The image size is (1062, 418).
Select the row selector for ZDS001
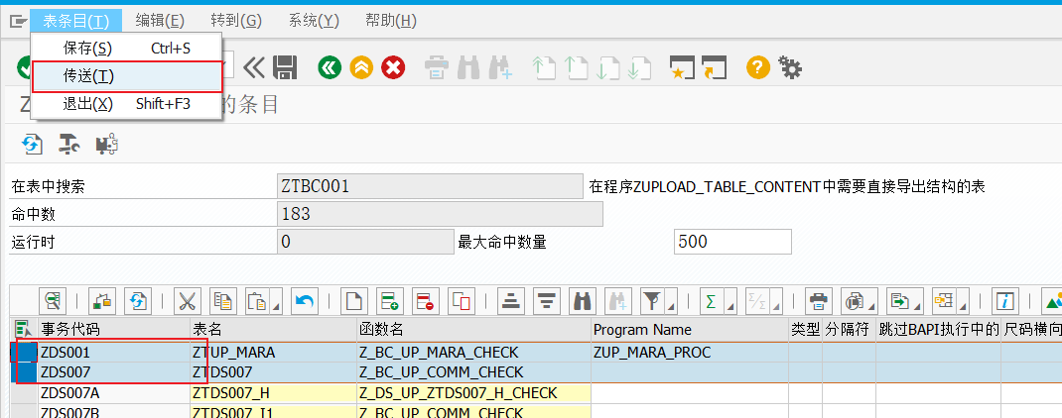coord(25,353)
